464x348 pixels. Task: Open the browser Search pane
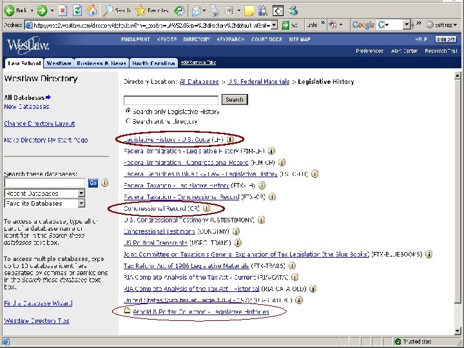tap(117, 11)
